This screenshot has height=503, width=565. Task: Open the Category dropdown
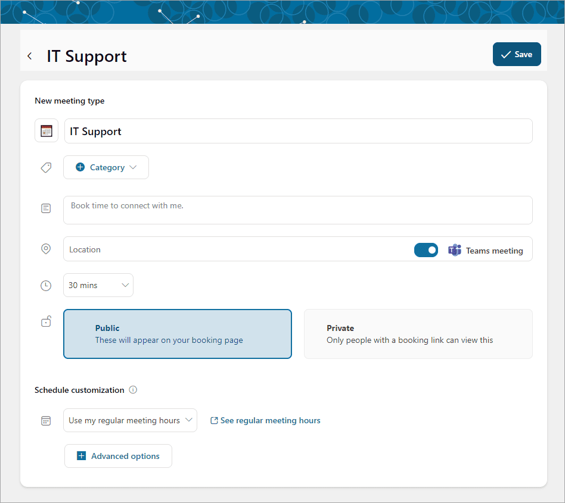click(106, 167)
